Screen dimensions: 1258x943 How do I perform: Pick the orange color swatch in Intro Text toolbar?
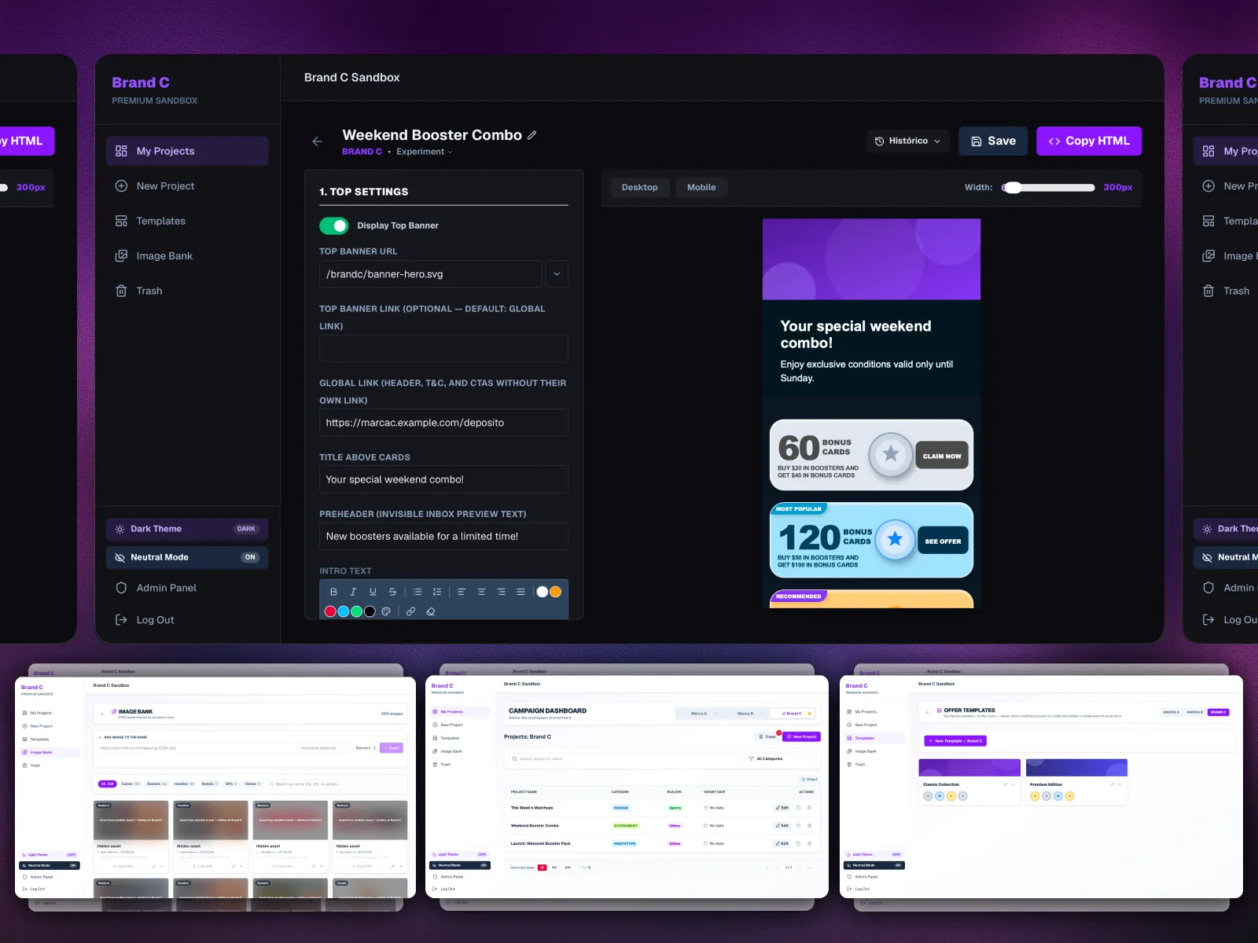555,592
